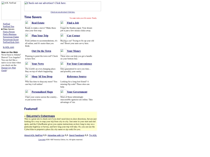The width and height of the screenshot is (210, 157).
Task: Open the Your News link
Action: [38, 64]
